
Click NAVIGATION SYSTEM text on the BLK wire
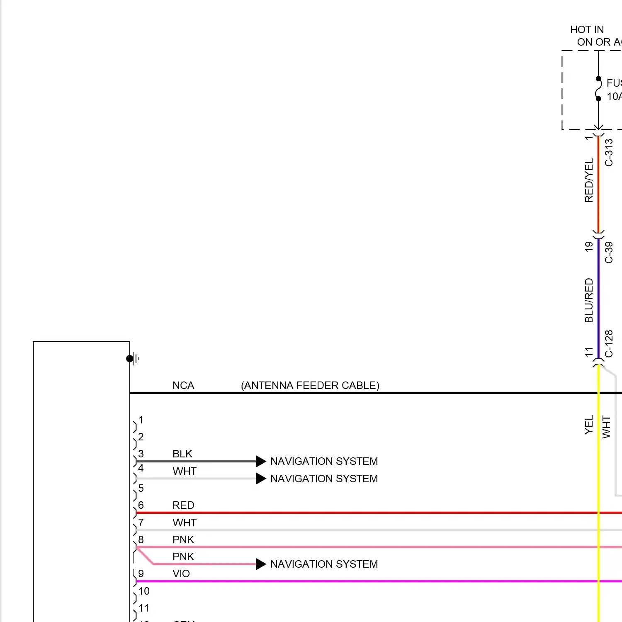click(324, 461)
